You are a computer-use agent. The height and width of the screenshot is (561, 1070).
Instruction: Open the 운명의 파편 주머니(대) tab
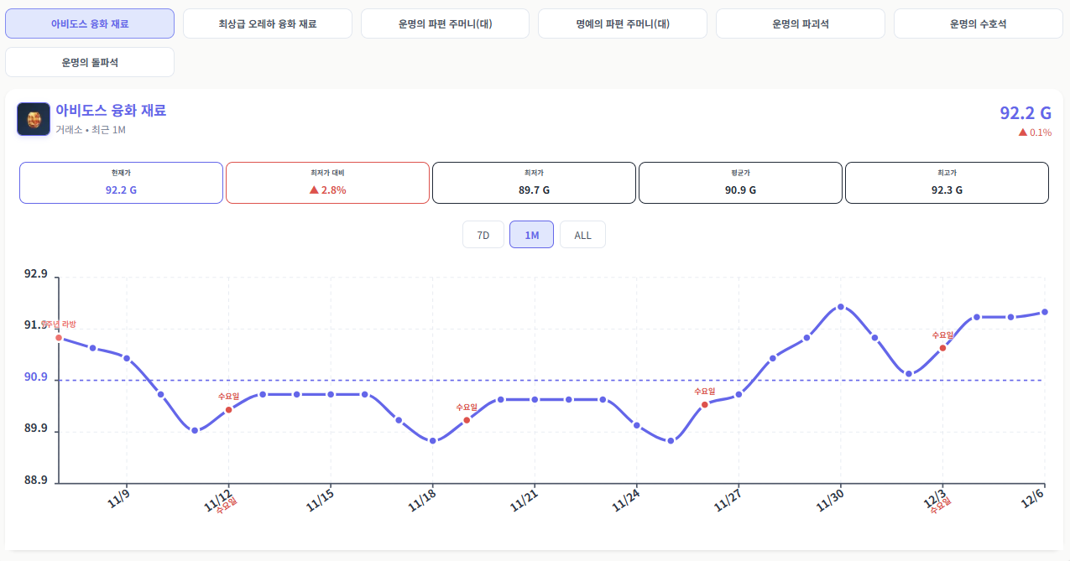445,23
